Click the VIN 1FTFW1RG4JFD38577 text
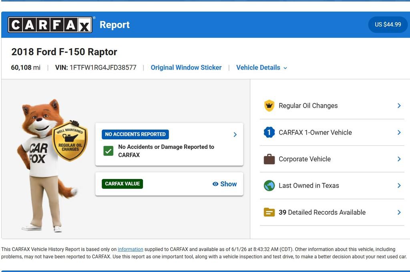This screenshot has width=410, height=272. (x=96, y=67)
